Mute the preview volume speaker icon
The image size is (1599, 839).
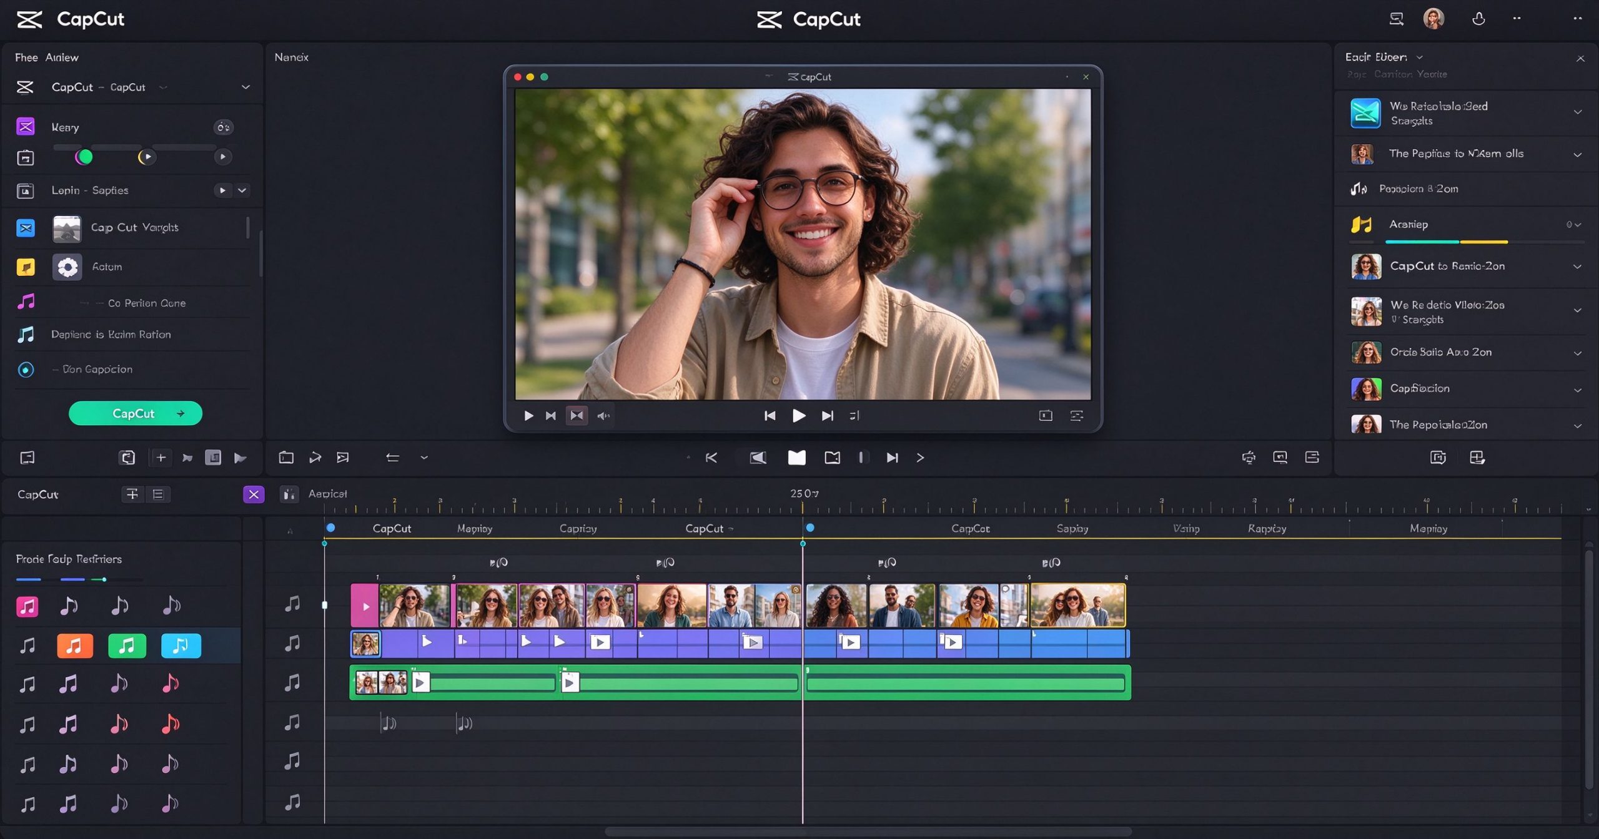tap(603, 416)
